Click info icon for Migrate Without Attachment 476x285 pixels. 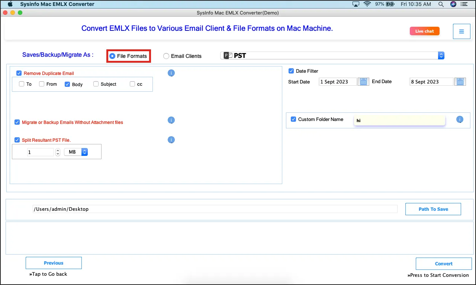(171, 120)
